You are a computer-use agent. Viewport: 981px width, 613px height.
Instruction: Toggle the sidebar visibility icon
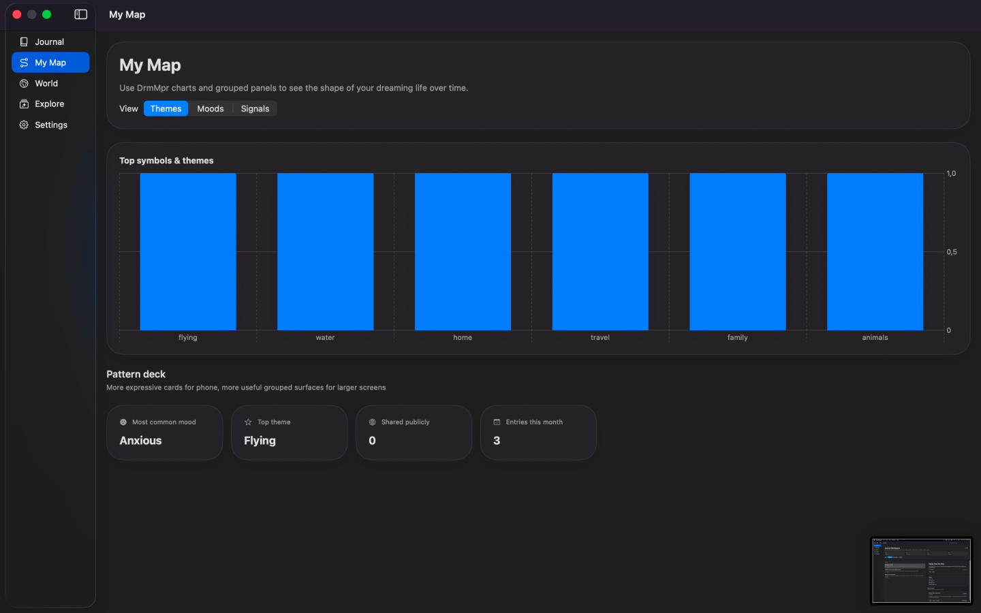click(x=80, y=14)
